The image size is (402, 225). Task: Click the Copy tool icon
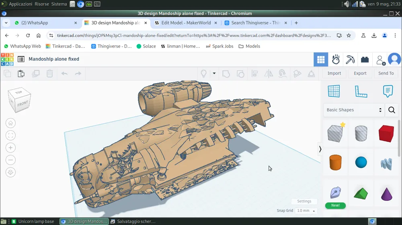7,74
